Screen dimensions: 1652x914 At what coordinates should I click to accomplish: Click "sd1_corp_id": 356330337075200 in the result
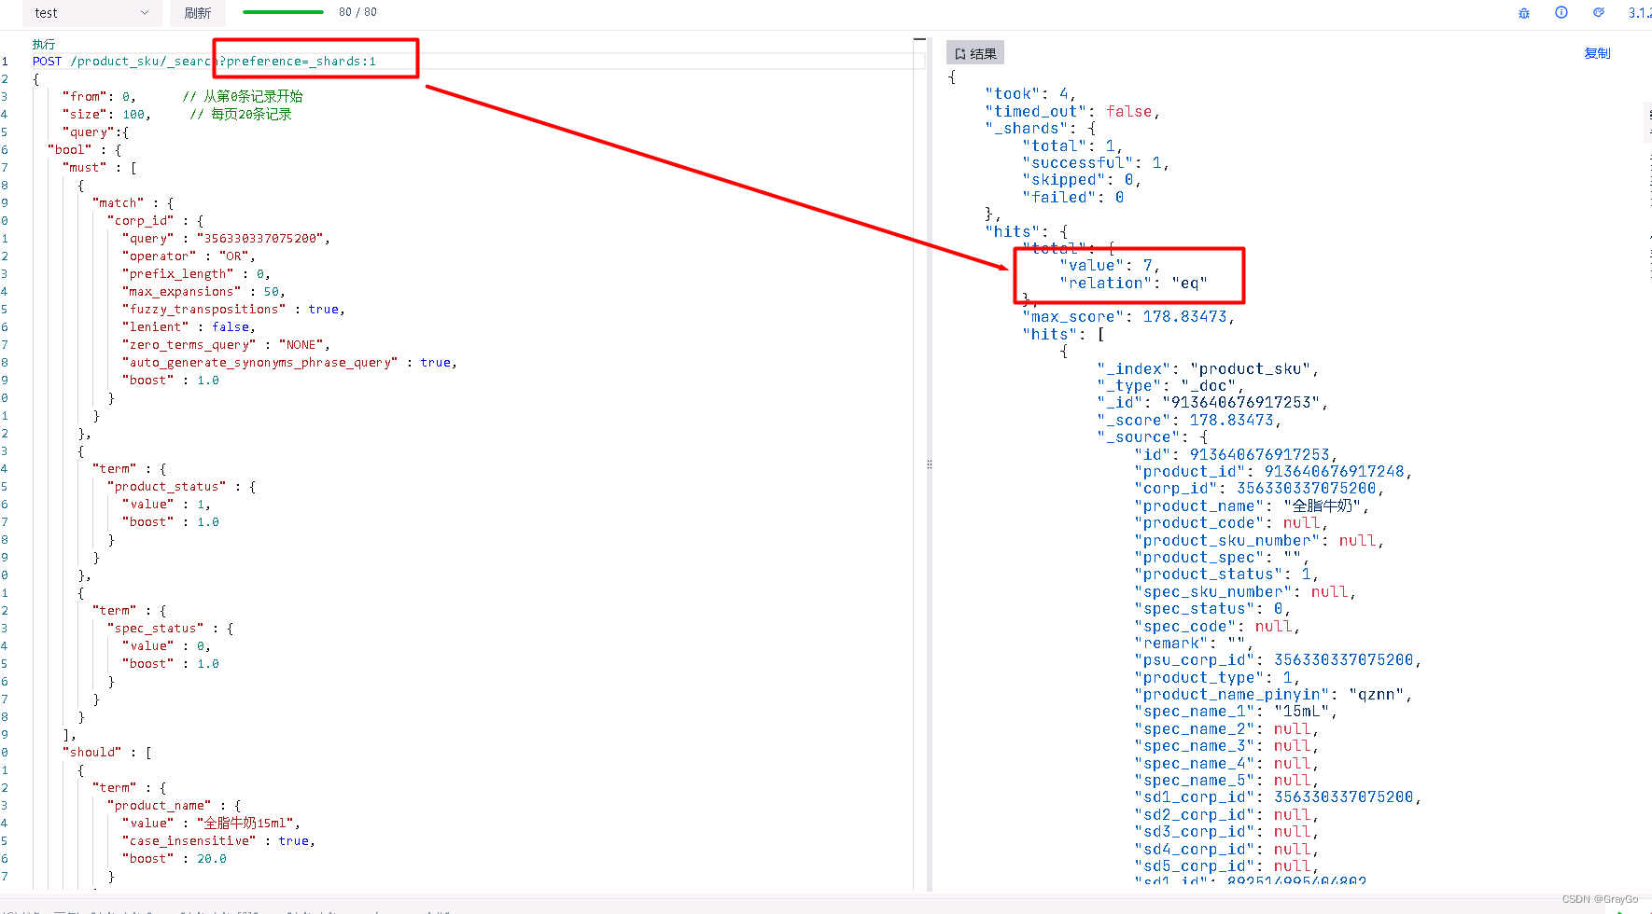(1278, 797)
